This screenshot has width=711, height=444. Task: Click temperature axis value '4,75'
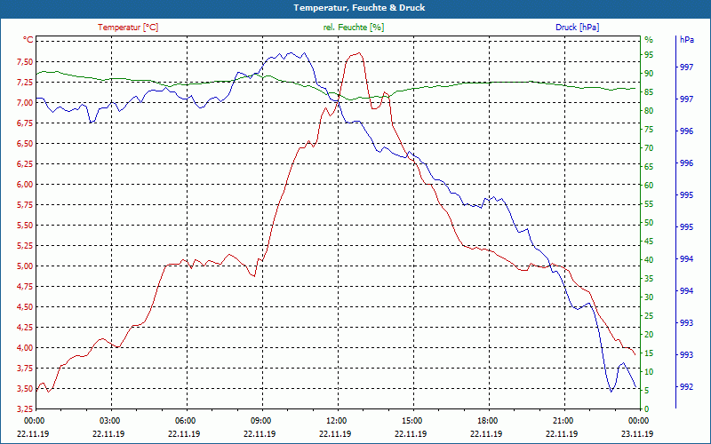point(25,287)
